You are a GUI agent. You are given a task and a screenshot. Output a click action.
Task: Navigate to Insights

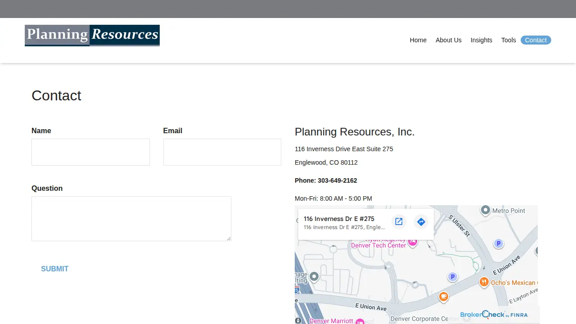pyautogui.click(x=481, y=40)
